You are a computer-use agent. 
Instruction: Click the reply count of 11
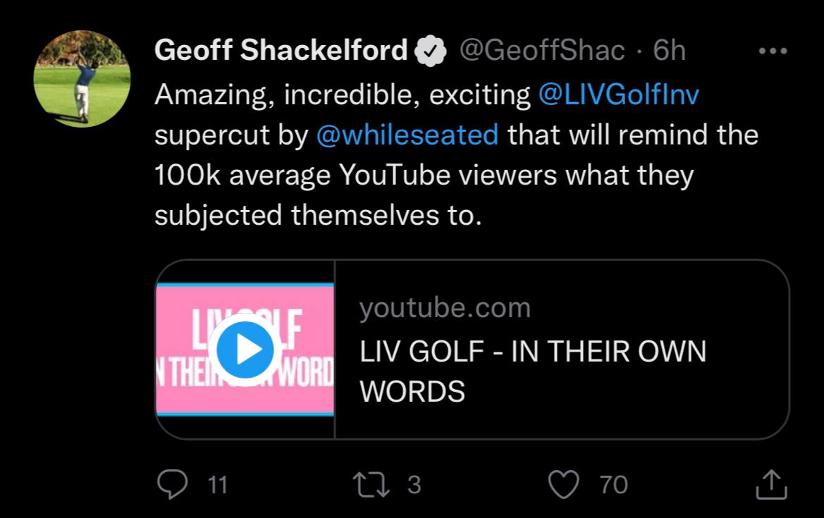219,485
